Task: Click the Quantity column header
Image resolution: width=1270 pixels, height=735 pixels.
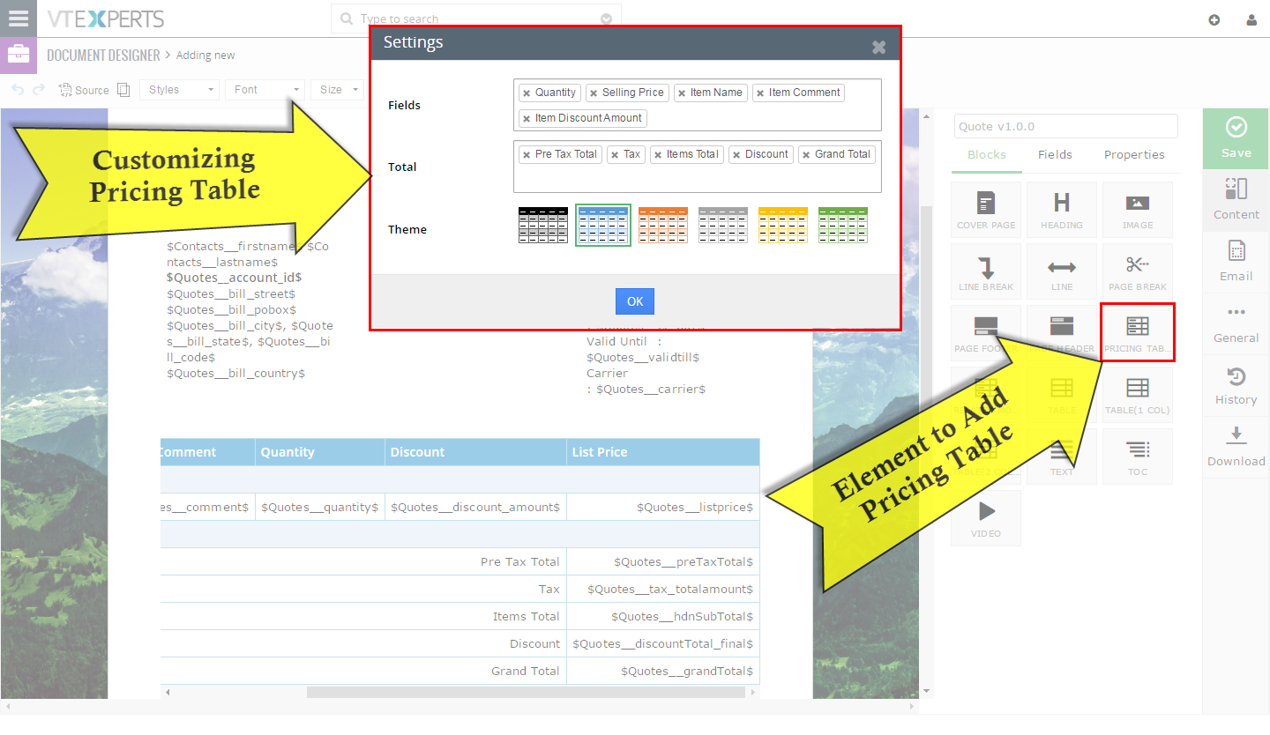Action: (320, 452)
